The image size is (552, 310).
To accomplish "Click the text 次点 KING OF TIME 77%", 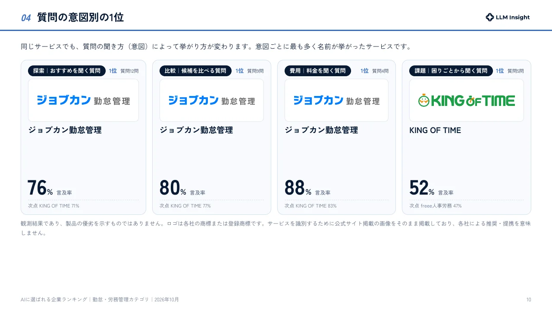I will point(185,206).
